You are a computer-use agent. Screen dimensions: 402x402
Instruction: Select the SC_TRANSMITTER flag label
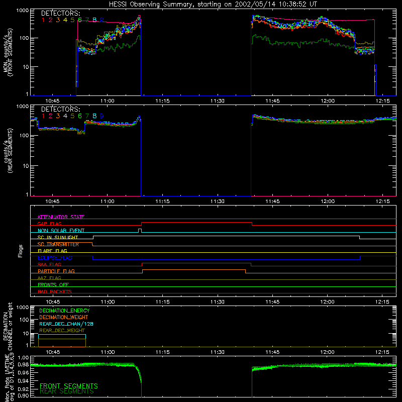click(x=58, y=244)
